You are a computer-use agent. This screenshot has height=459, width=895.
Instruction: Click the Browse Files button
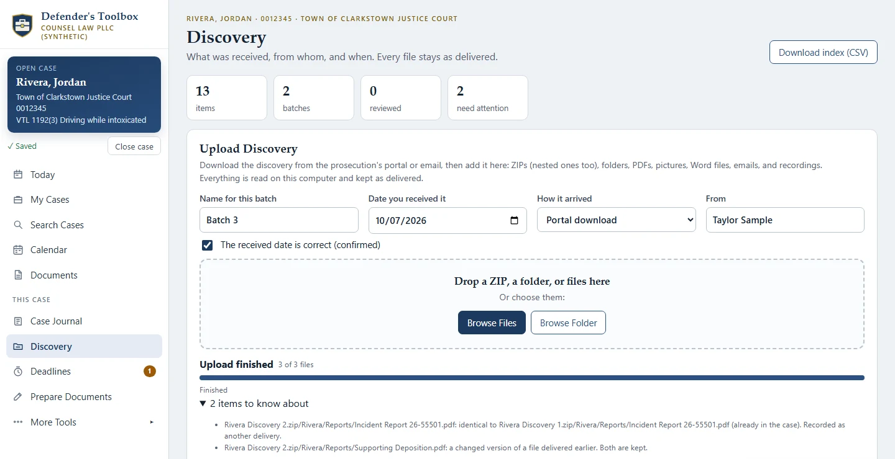[x=492, y=323]
